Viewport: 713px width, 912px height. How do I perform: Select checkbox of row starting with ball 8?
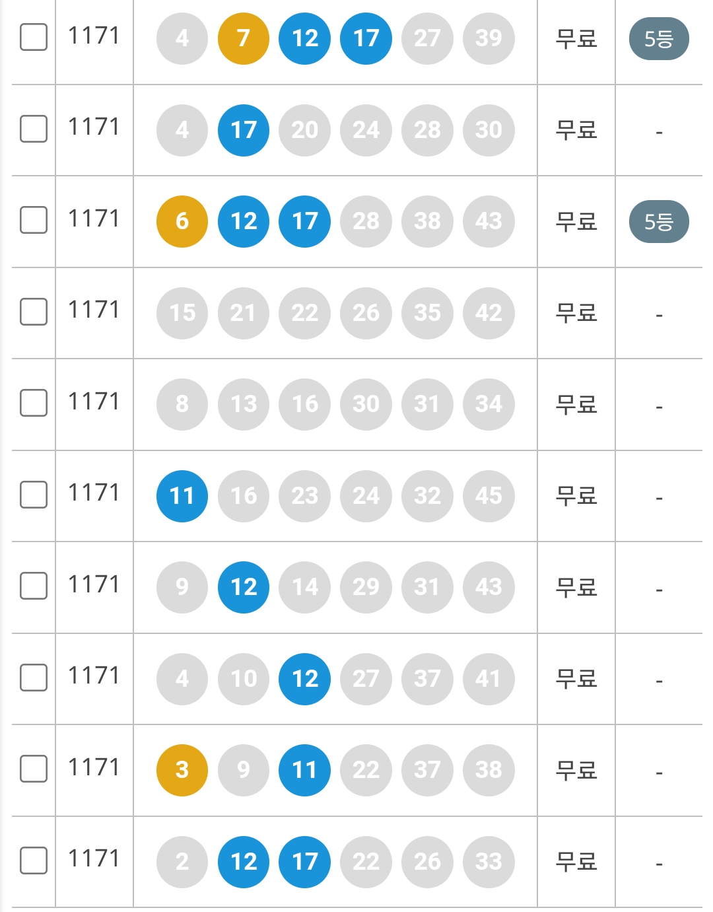(x=34, y=403)
